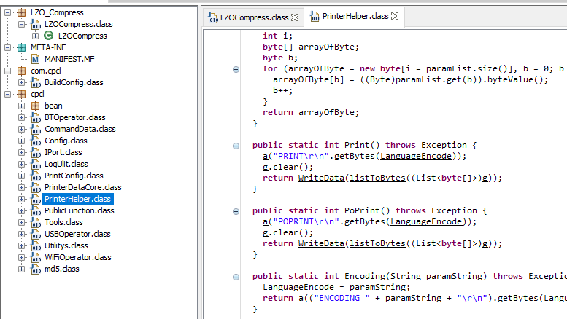The width and height of the screenshot is (567, 319).
Task: Click the cpcl package icon
Action: [22, 94]
